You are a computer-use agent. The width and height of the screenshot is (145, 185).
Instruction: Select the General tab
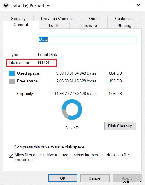click(x=21, y=25)
